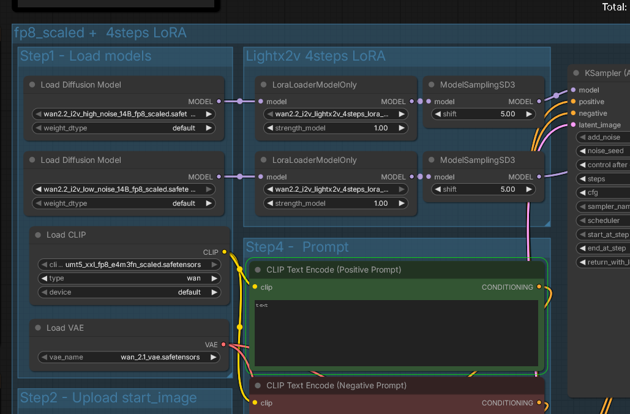Click the KSampler positive input port
The height and width of the screenshot is (414, 630).
click(573, 101)
